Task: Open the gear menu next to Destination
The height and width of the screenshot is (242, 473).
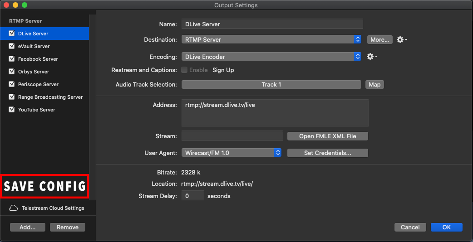Action: pos(402,40)
